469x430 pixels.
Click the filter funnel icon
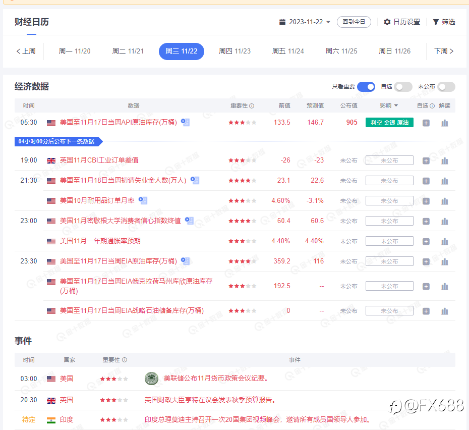point(436,22)
